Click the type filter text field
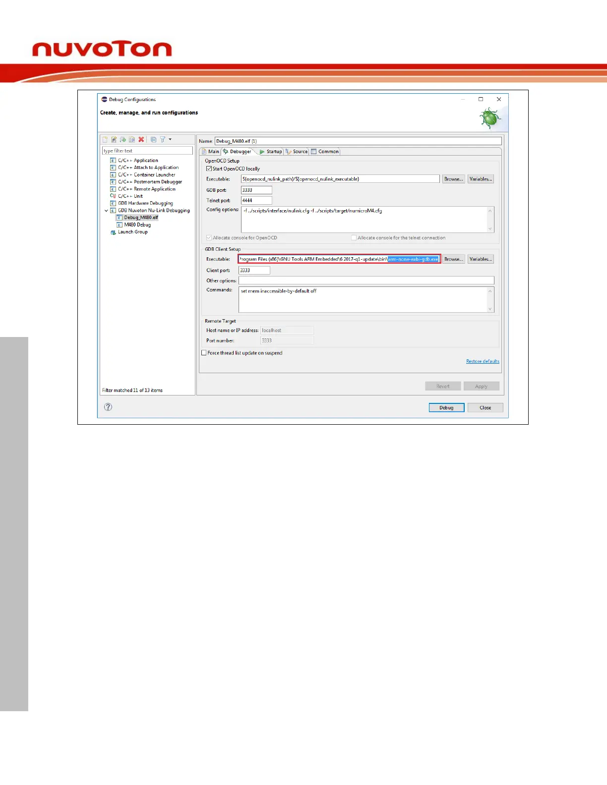Image resolution: width=607 pixels, height=785 pixels. coord(147,151)
